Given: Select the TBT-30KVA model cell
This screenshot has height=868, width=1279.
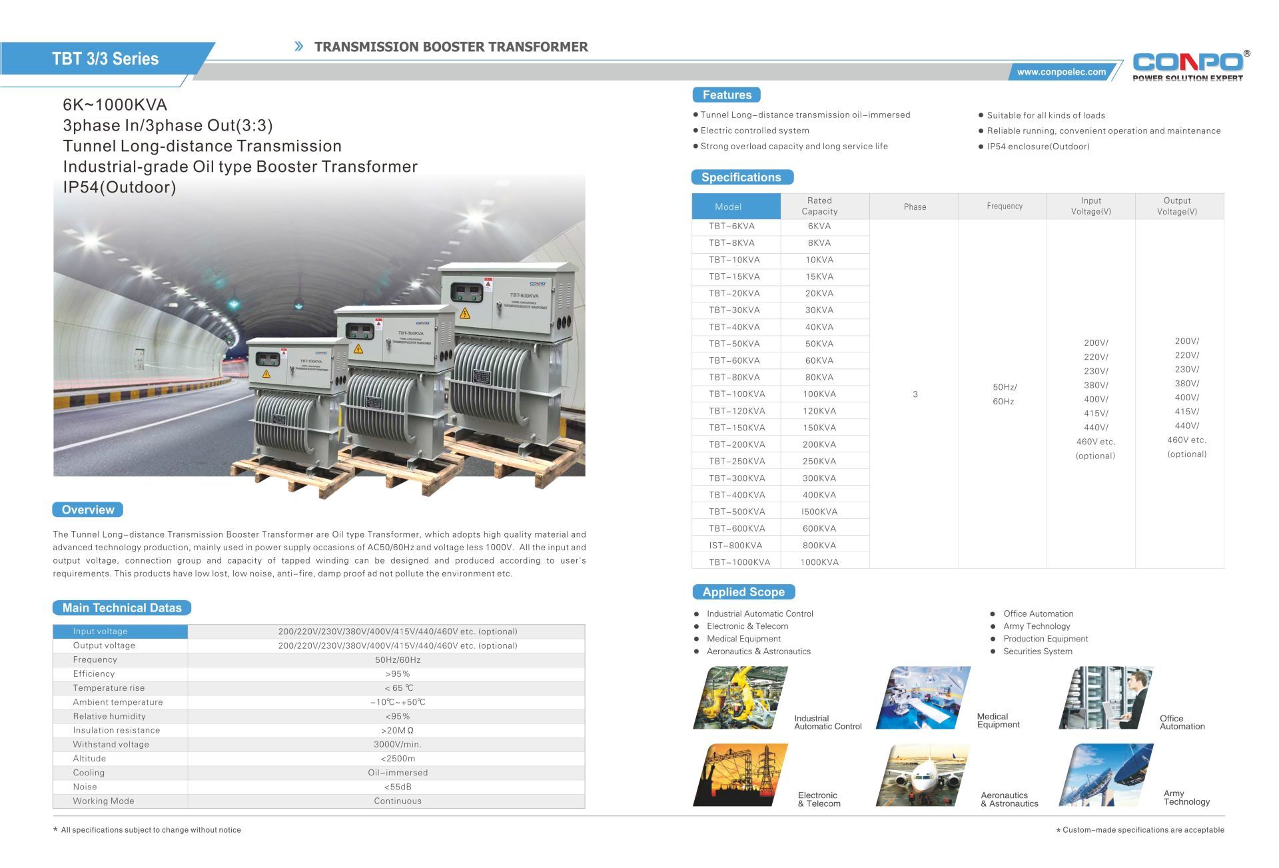Looking at the screenshot, I should coord(736,310).
